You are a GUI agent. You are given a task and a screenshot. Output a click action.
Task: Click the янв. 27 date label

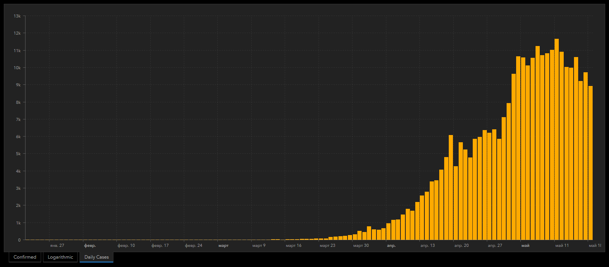[57, 246]
